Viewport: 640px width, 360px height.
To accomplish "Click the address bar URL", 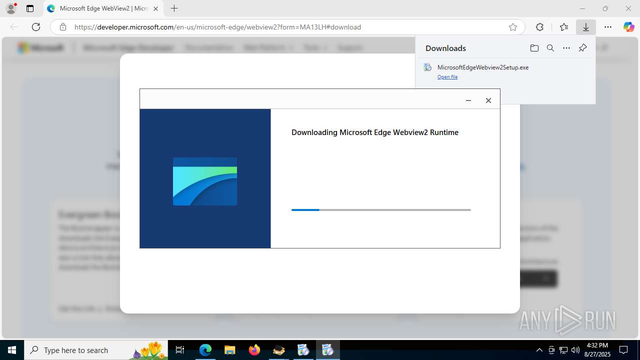I will click(x=217, y=27).
